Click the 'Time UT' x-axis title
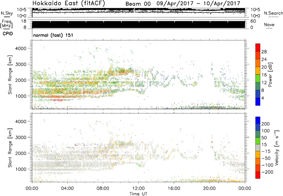Screen dimensions: 283x196 [x=138, y=194]
